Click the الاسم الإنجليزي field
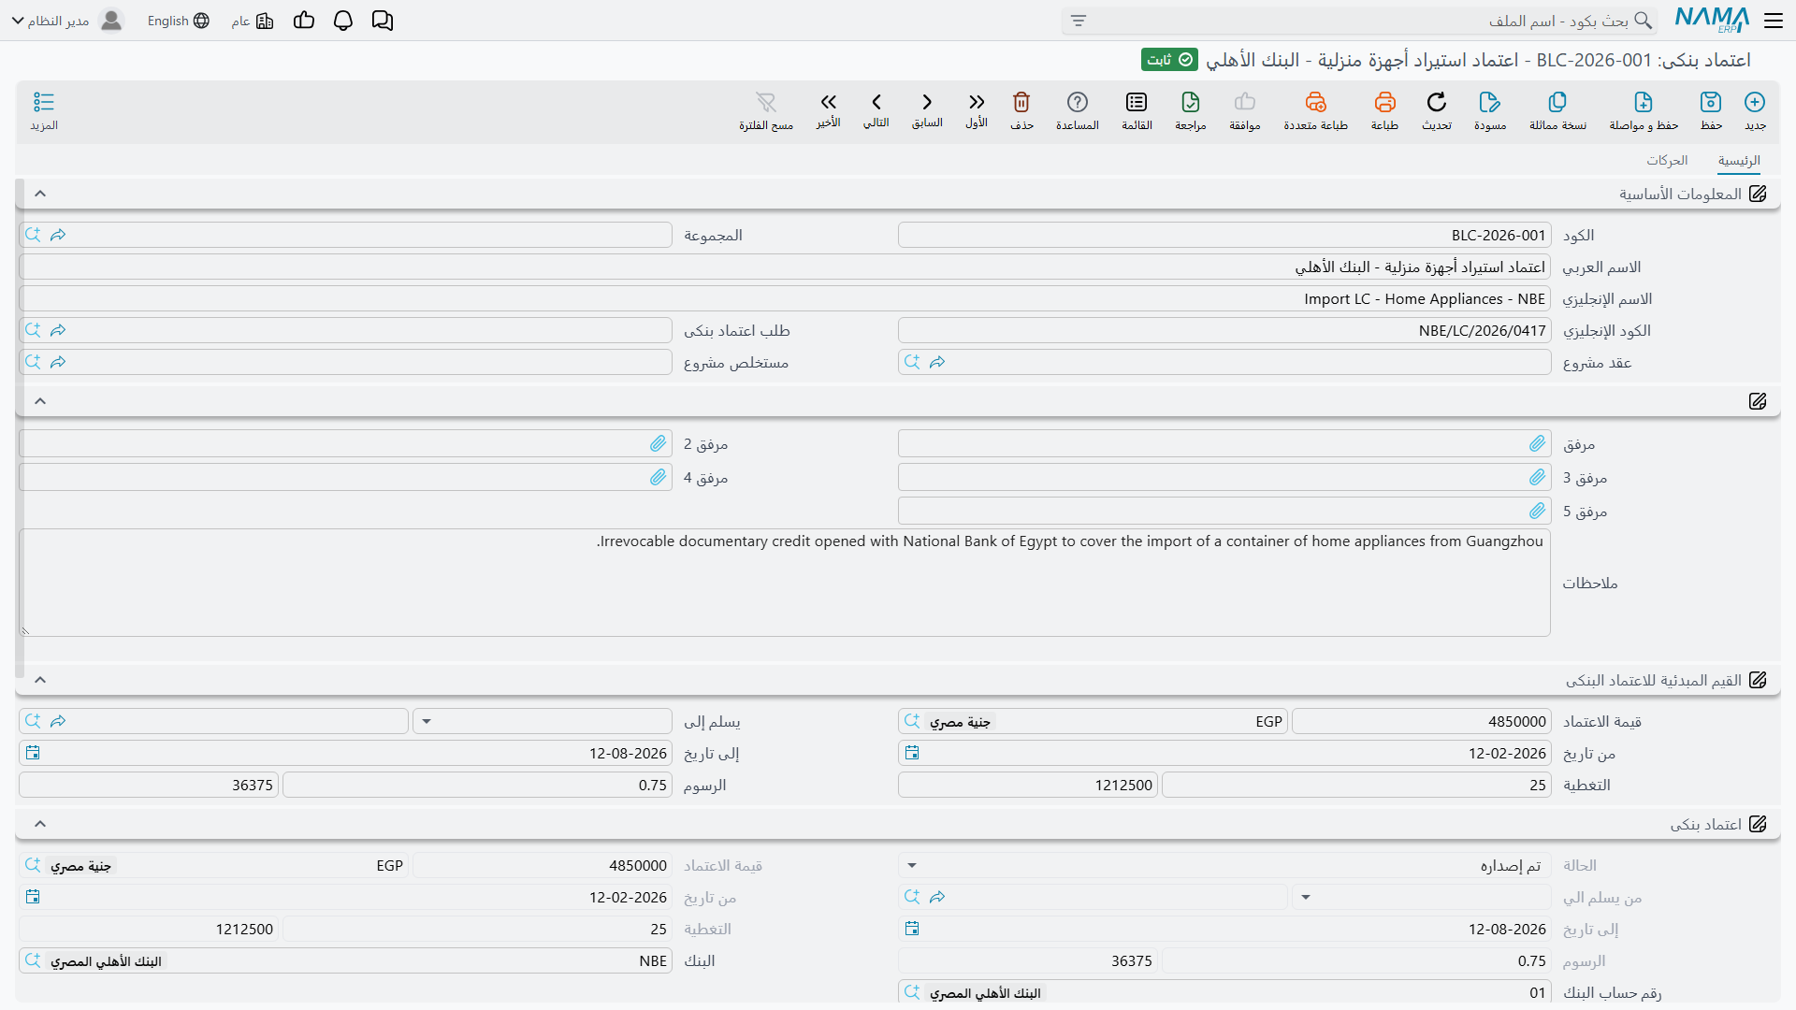Image resolution: width=1796 pixels, height=1010 pixels. pyautogui.click(x=785, y=298)
